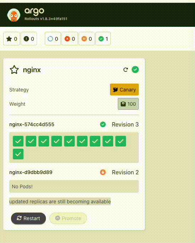Image resolution: width=195 pixels, height=243 pixels.
Task: Toggle the progressing status filter
Action: (53, 39)
